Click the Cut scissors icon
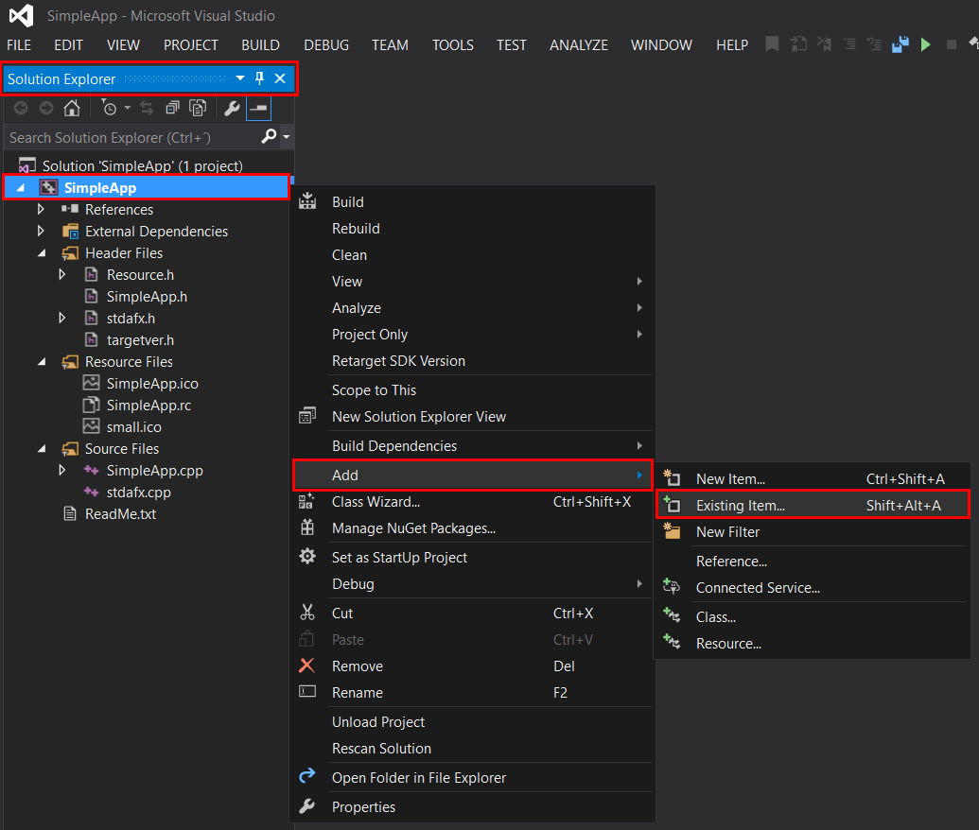The image size is (979, 830). click(x=307, y=613)
